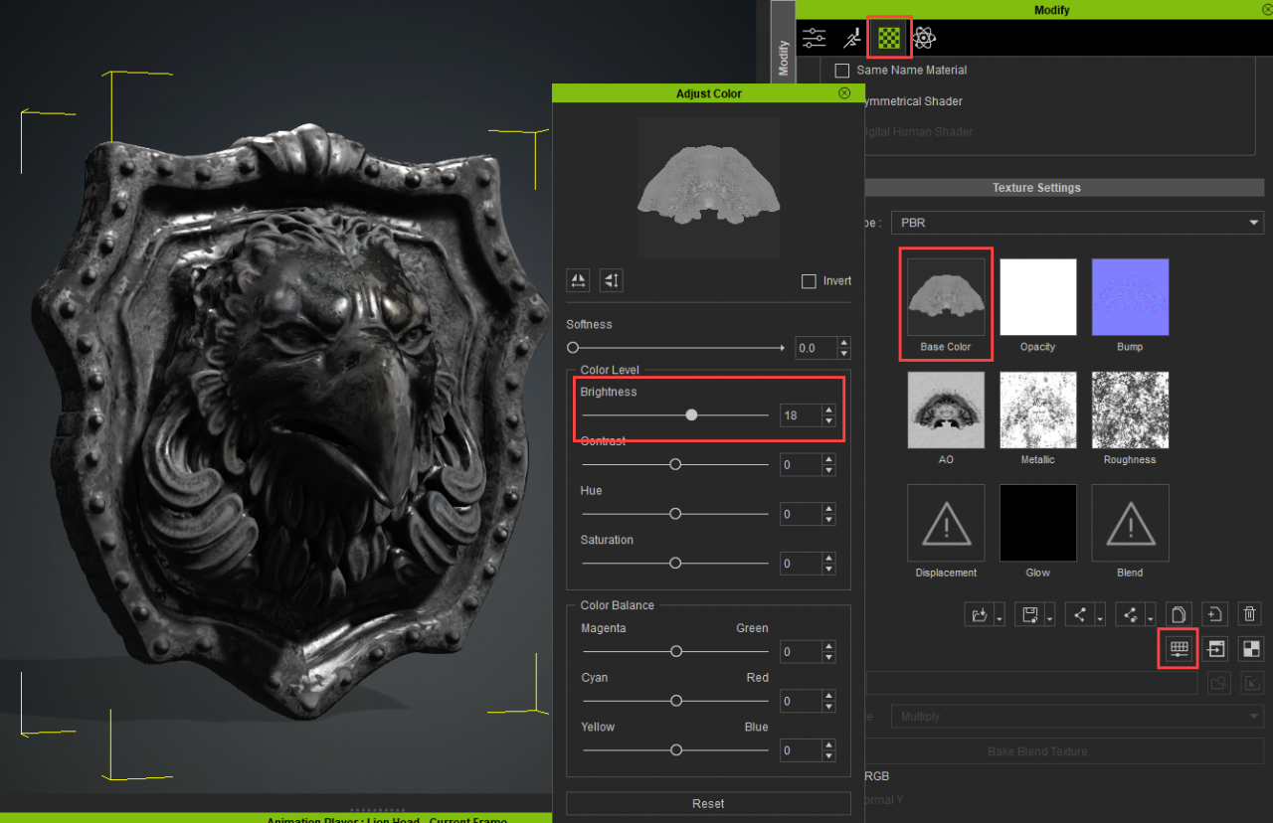Flip texture horizontally in Adjust Color
The height and width of the screenshot is (823, 1273).
pyautogui.click(x=578, y=280)
